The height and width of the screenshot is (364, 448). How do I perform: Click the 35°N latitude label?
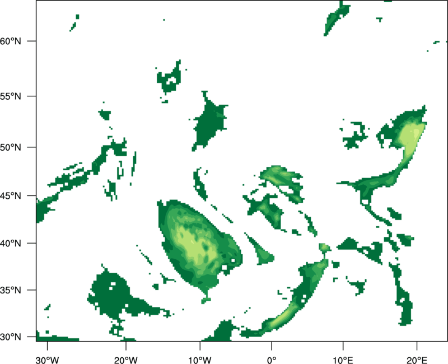tap(11, 290)
